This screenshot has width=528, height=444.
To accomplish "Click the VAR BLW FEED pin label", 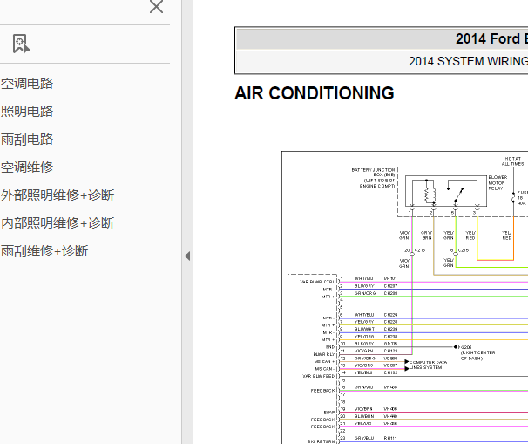I will tap(319, 376).
